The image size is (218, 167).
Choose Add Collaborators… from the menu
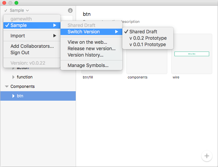pos(32,46)
